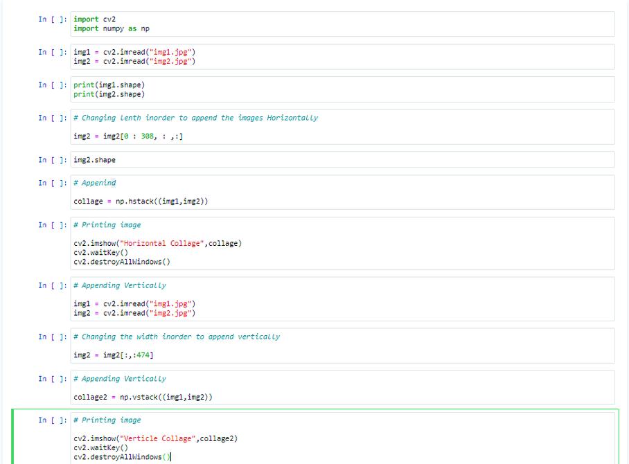Click comment 'Changing the width inorder to append vertically'
This screenshot has height=464, width=629.
[177, 337]
